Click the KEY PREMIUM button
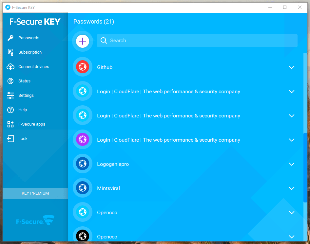310x244 pixels. [x=35, y=193]
